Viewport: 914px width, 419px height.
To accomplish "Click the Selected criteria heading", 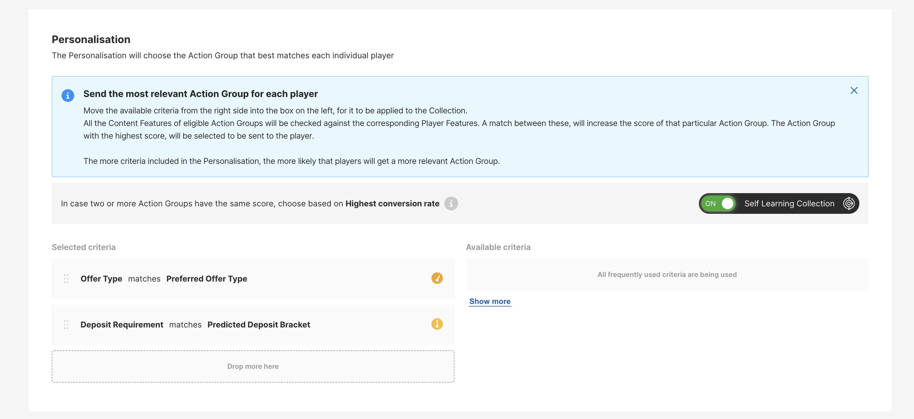I will [84, 247].
